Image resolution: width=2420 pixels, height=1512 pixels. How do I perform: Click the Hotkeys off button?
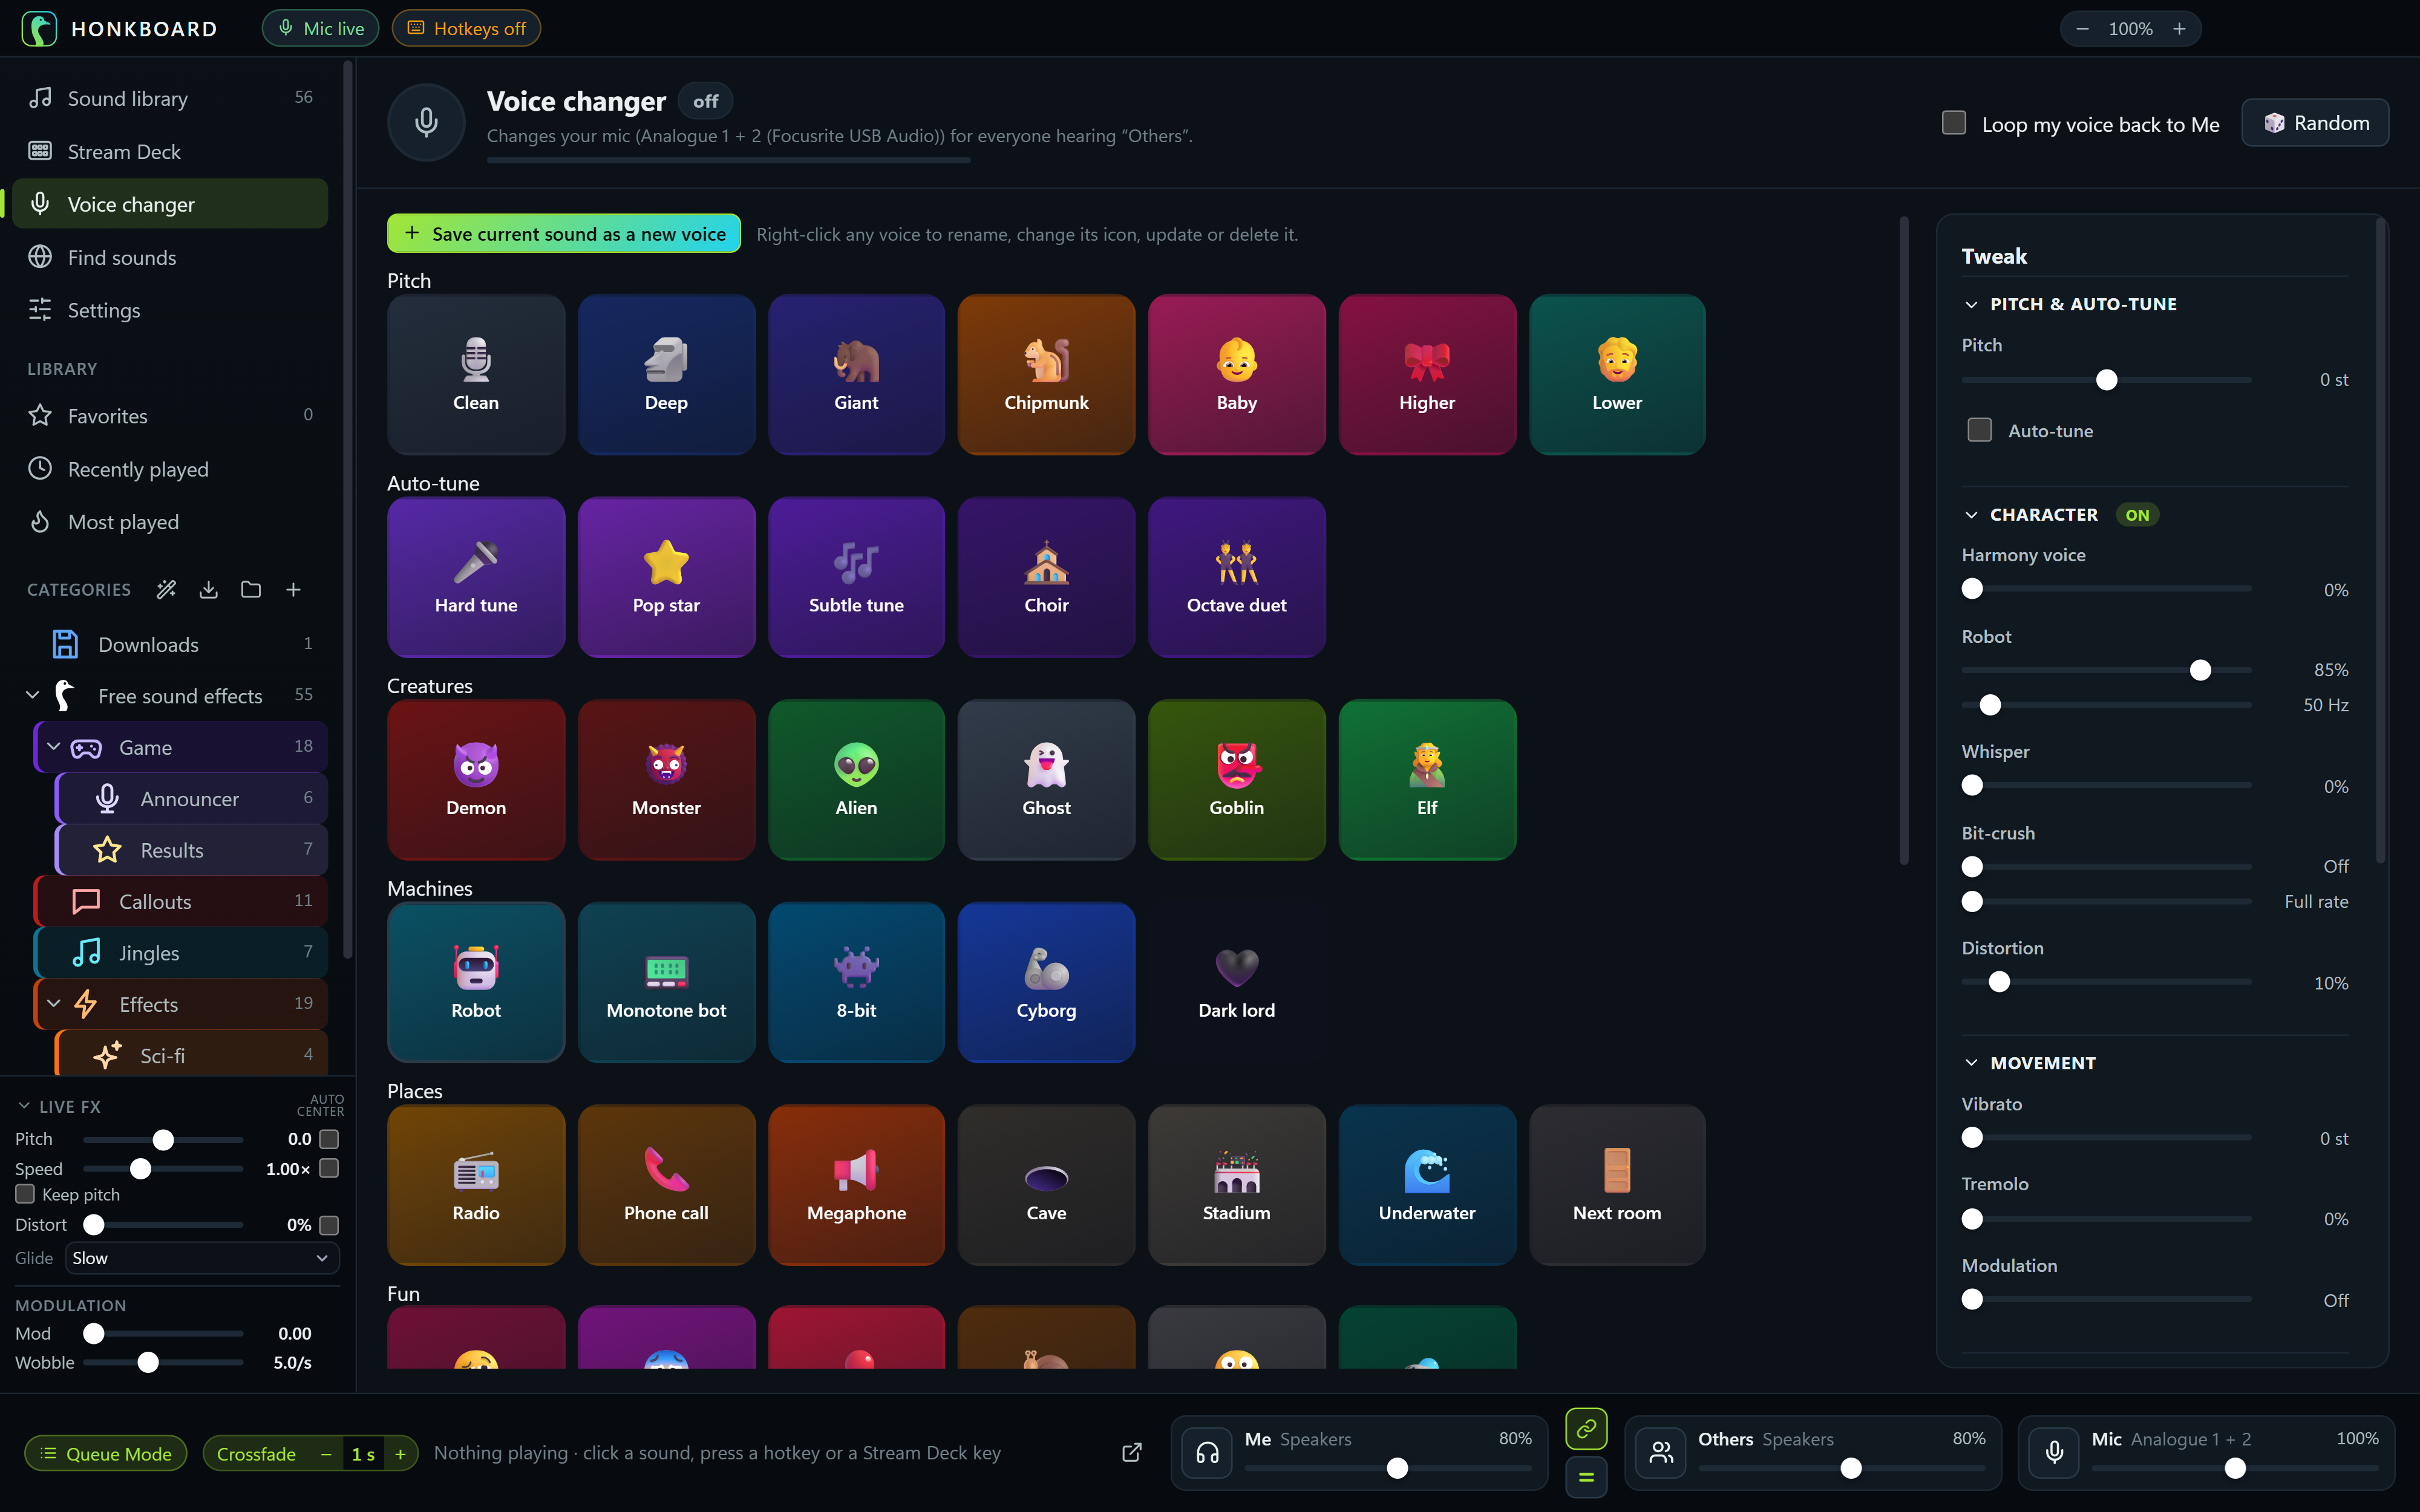(x=466, y=28)
